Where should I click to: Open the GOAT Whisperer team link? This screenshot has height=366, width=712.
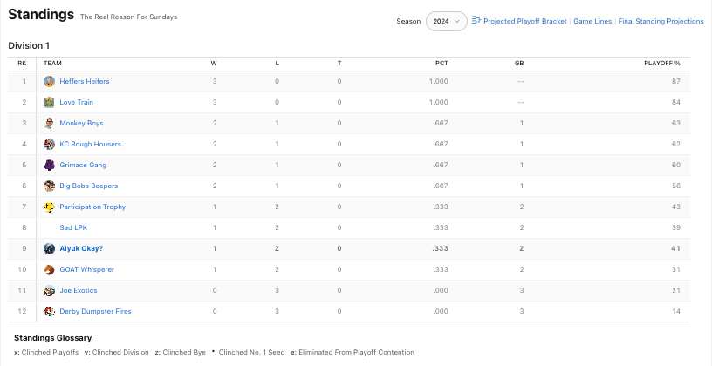(x=86, y=269)
